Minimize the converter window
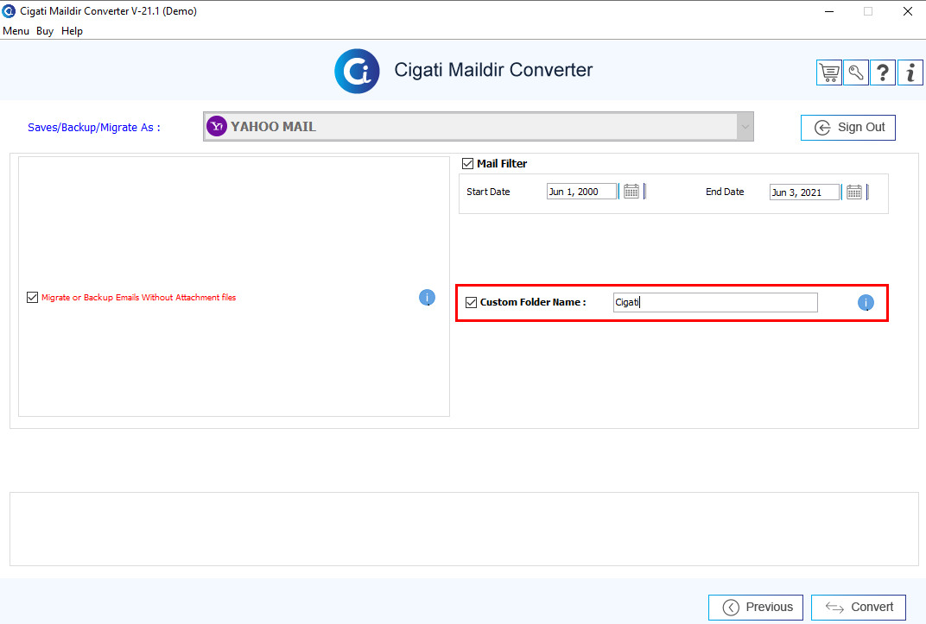 829,11
